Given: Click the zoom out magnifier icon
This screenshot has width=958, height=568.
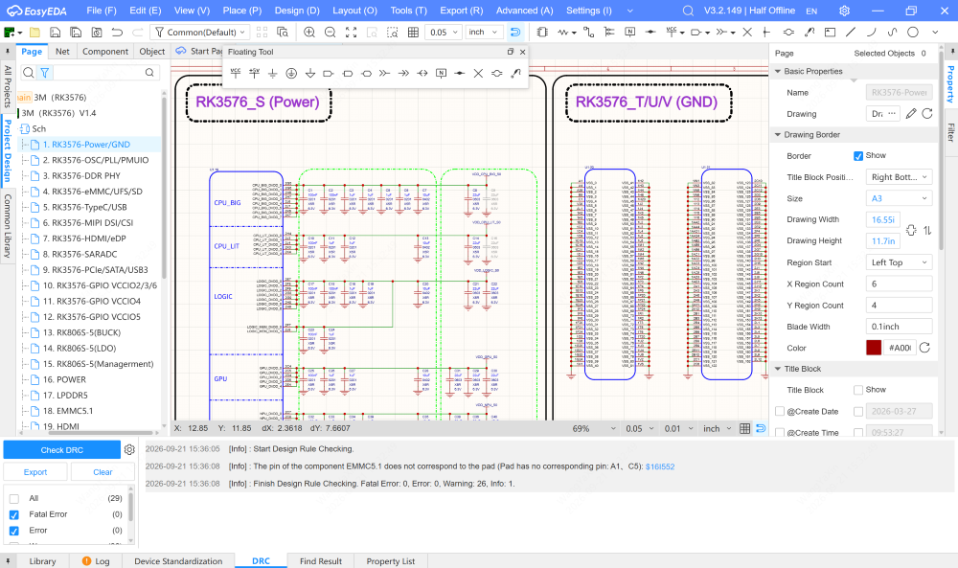Looking at the screenshot, I should (x=330, y=33).
